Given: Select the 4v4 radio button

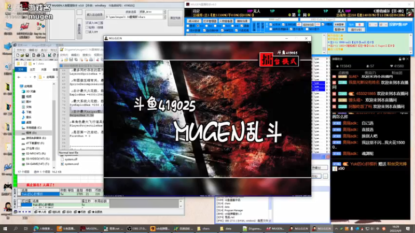Looking at the screenshot, I should click(232, 26).
